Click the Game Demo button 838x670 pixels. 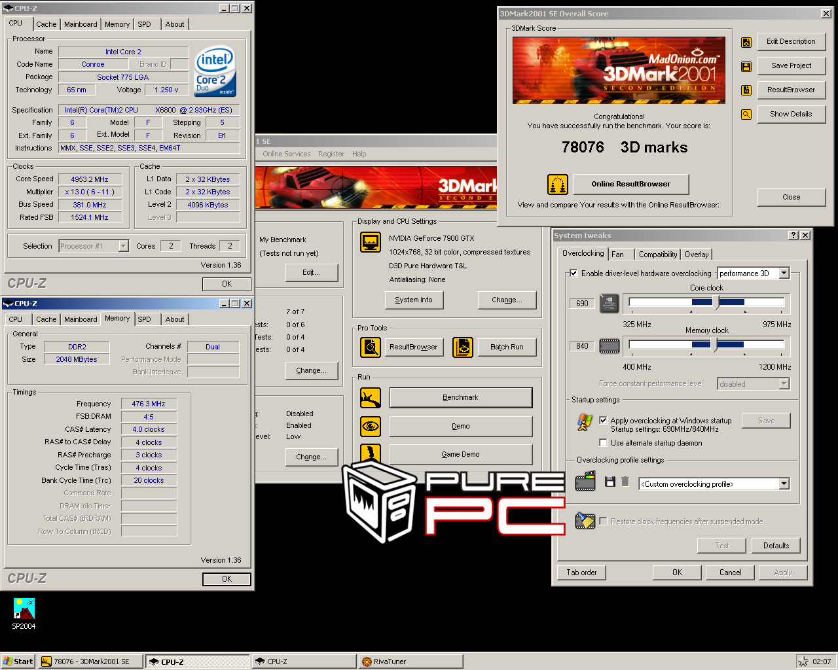click(461, 454)
